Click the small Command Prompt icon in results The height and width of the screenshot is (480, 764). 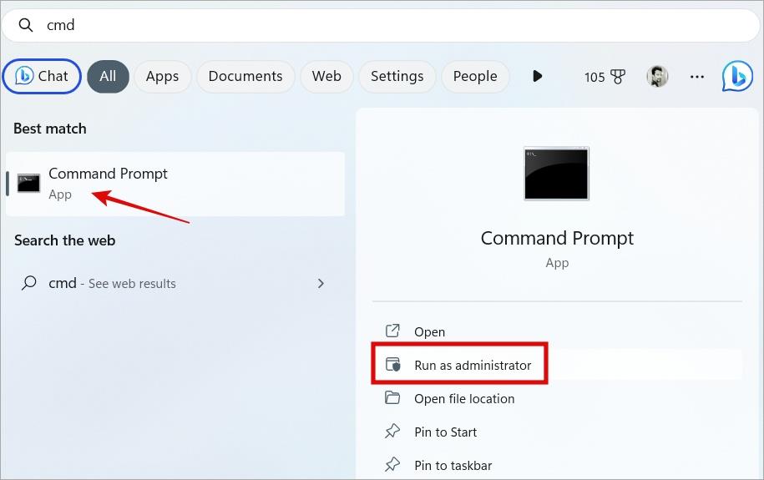tap(28, 183)
